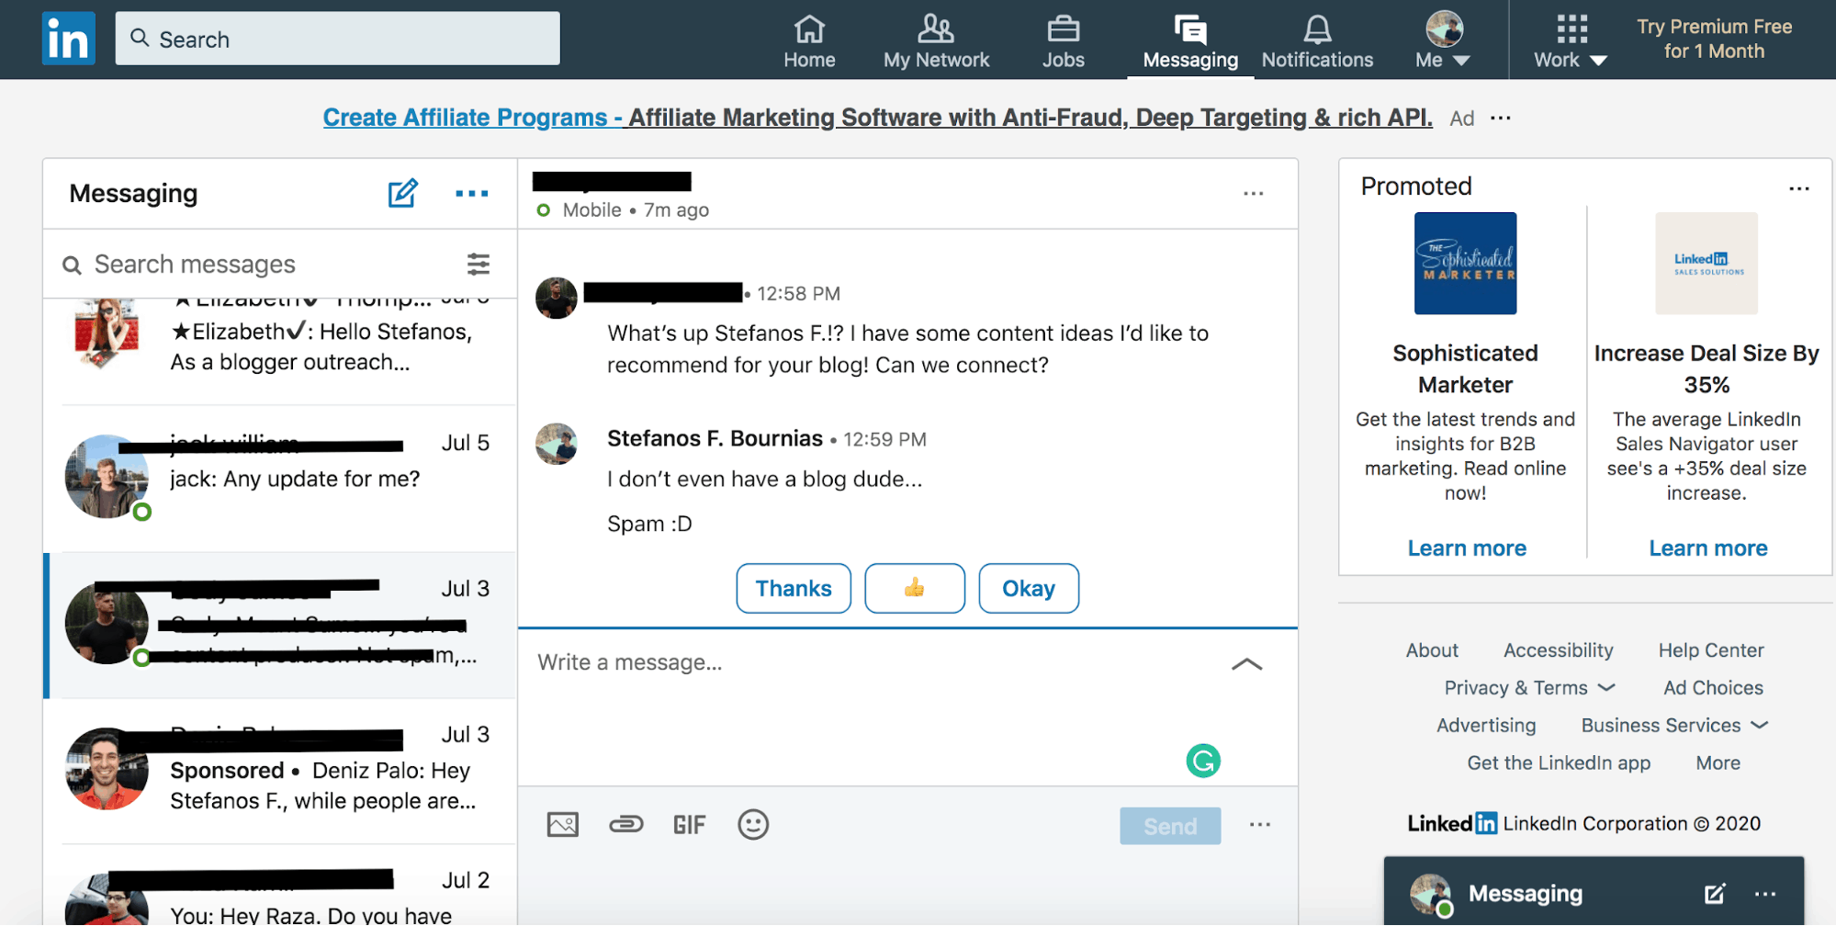Expand the Me profile dropdown
This screenshot has width=1836, height=926.
click(x=1443, y=41)
